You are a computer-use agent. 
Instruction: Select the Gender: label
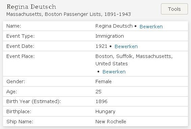click(x=16, y=82)
